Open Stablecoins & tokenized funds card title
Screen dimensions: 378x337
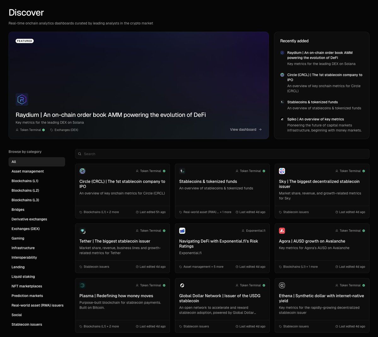[208, 181]
